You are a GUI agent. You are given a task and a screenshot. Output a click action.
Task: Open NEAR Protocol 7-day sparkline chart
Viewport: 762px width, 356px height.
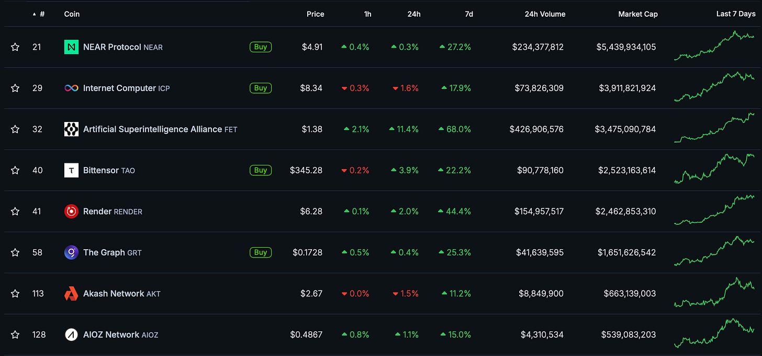(x=714, y=46)
